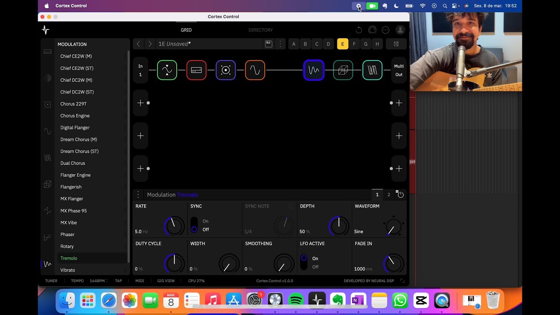Image resolution: width=560 pixels, height=315 pixels.
Task: Choose the modulation waveform category icon in sidebar
Action: [48, 264]
